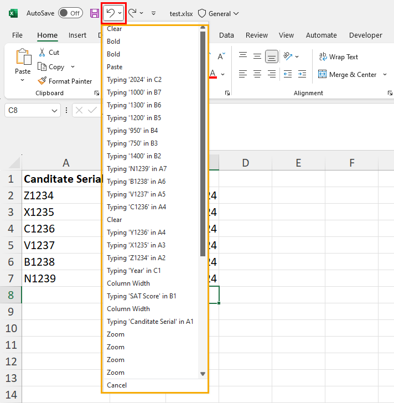Viewport: 394px width, 403px height.
Task: Click undo list scrollbar thumb
Action: click(203, 144)
